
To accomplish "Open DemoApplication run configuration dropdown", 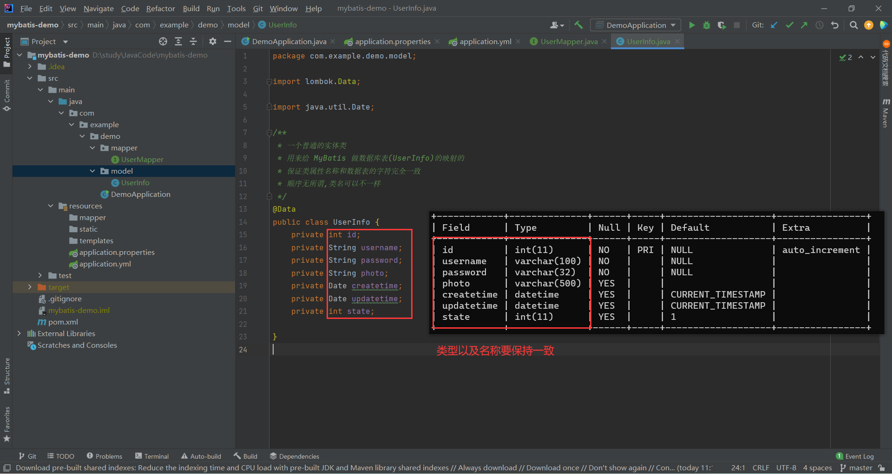I will point(636,25).
